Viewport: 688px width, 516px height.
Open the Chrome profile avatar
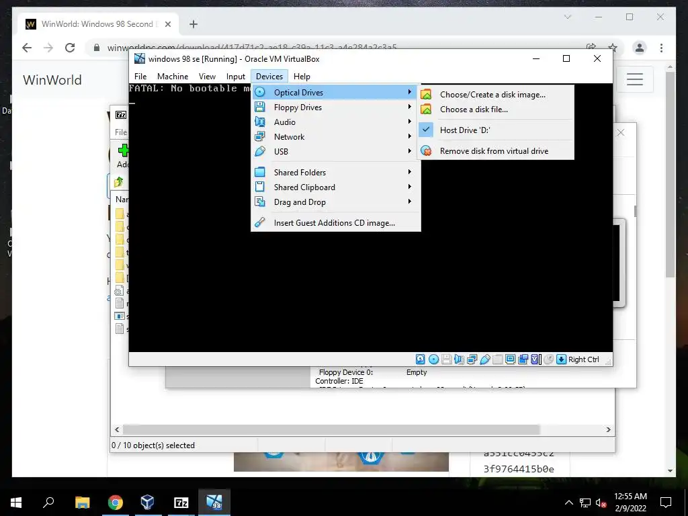pos(640,48)
